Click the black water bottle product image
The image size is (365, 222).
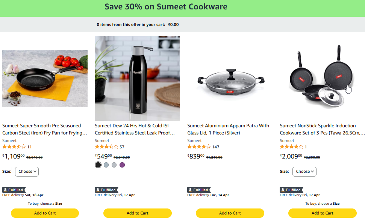[x=137, y=78]
